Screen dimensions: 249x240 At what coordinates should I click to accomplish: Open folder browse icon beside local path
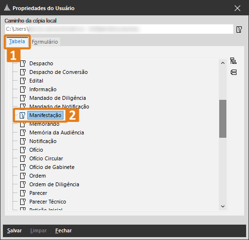(239, 30)
